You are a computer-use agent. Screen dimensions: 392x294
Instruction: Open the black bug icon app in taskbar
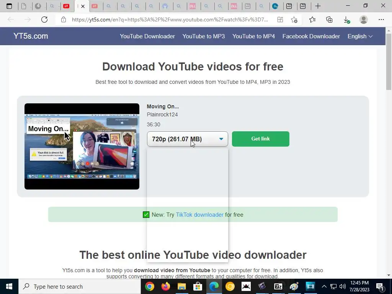click(246, 286)
